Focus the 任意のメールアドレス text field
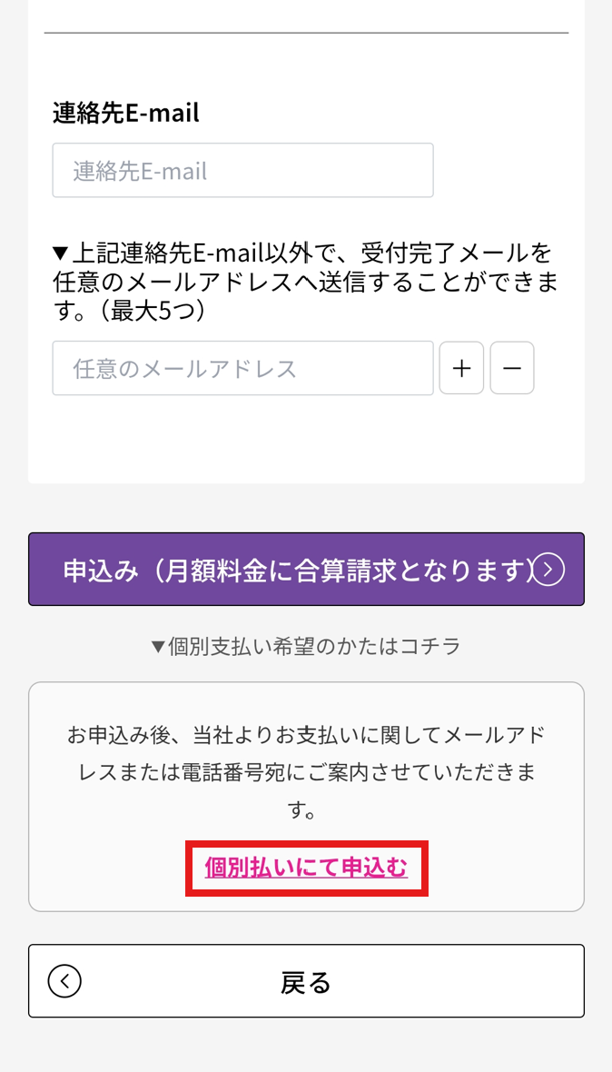 click(242, 368)
